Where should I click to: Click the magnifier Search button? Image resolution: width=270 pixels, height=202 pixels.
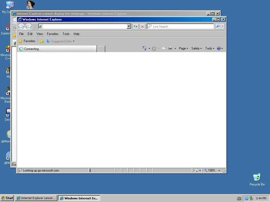[x=218, y=26]
